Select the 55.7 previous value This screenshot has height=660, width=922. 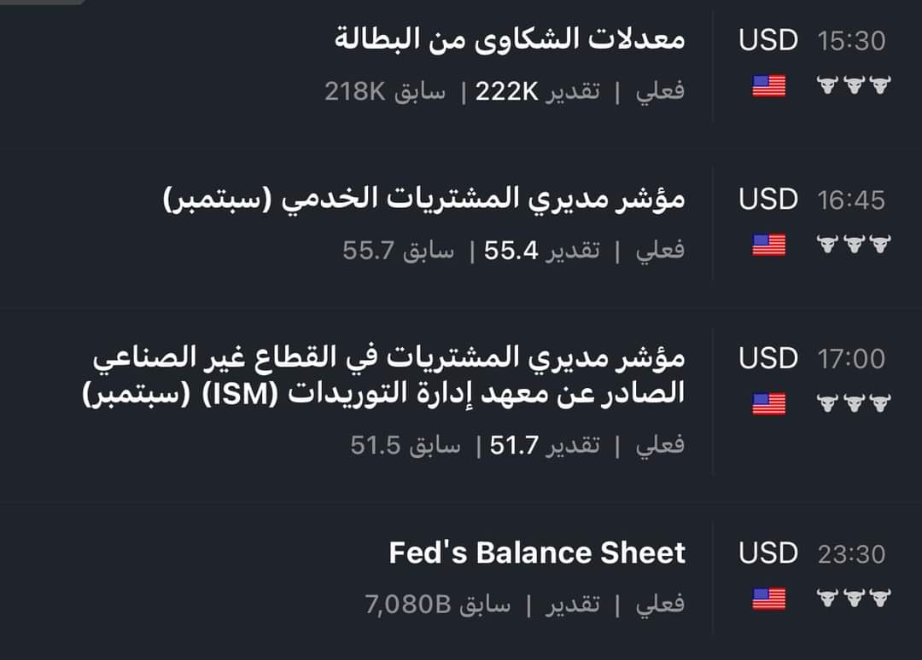pos(368,251)
